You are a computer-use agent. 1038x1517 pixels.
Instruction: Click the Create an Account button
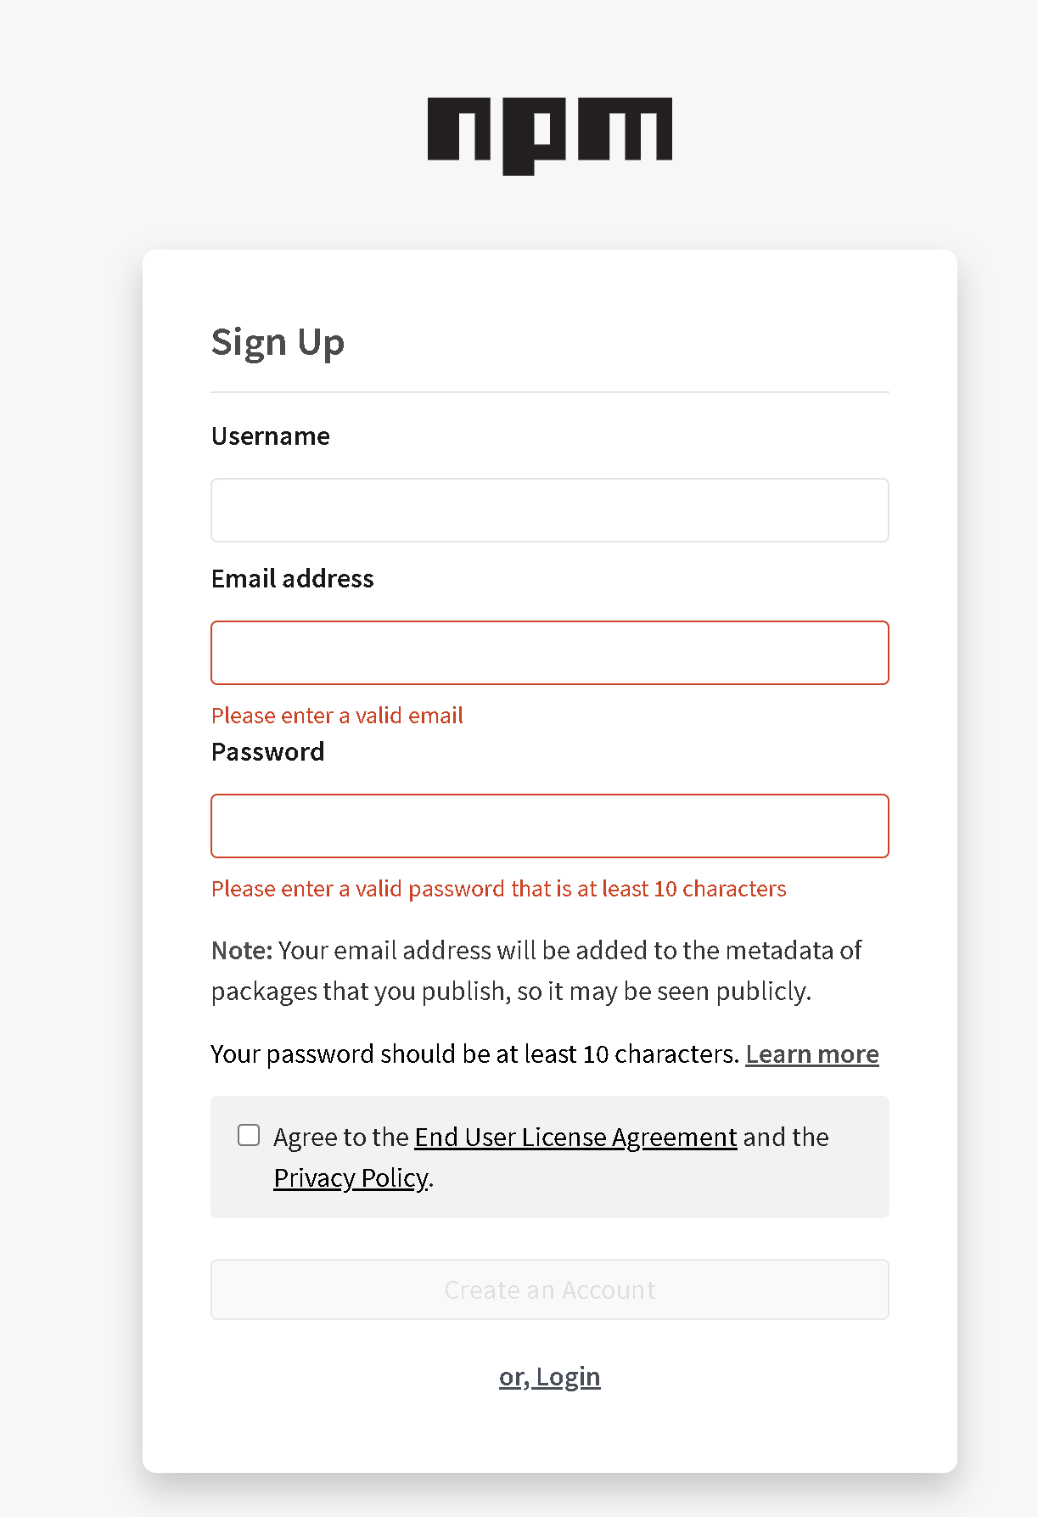550,1289
